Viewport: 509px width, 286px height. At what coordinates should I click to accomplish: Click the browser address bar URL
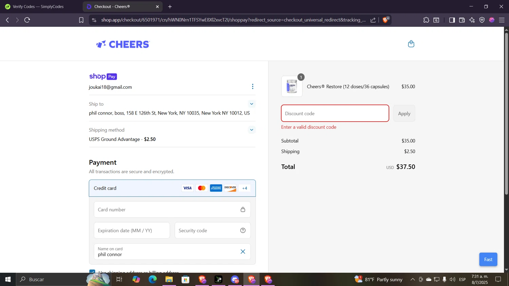(x=233, y=20)
